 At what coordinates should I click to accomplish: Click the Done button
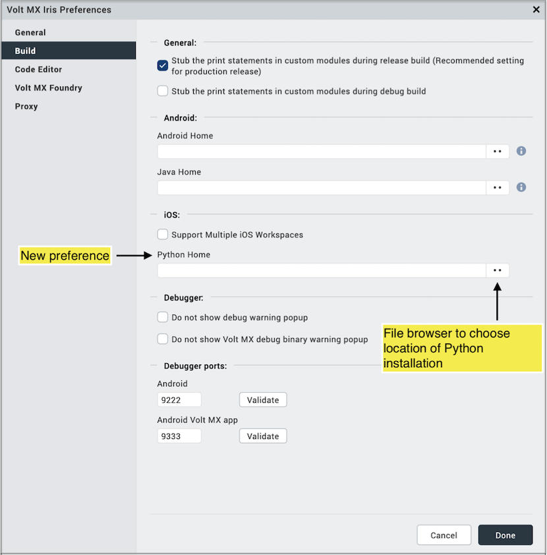tap(505, 535)
